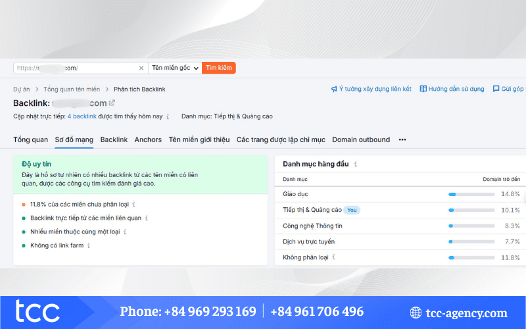Open the more tabs ellipsis menu
The height and width of the screenshot is (329, 526).
[402, 139]
